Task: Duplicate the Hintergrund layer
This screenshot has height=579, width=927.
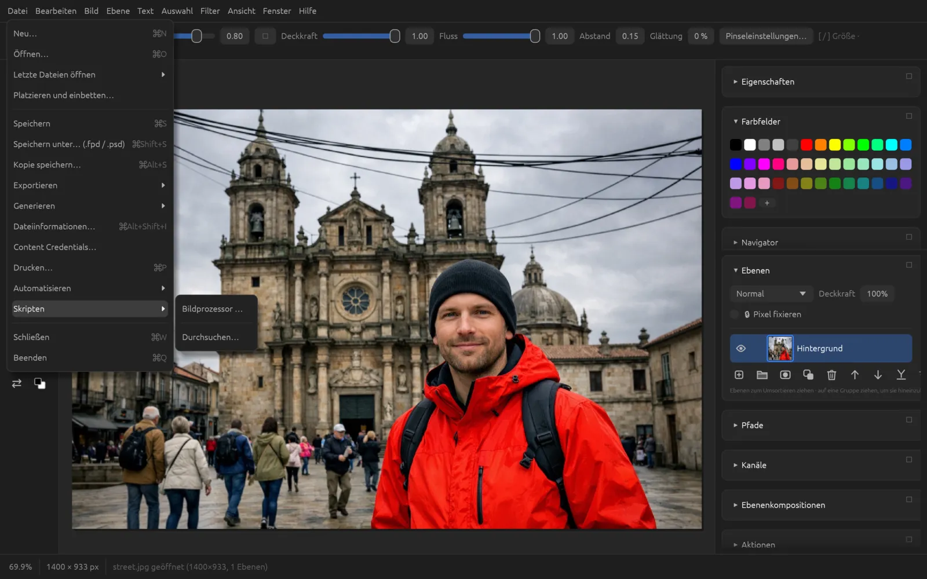Action: [808, 375]
